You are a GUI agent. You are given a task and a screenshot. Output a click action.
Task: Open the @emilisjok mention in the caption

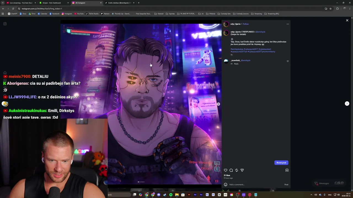[x=261, y=32]
